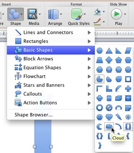
Task: Pick the Cross shape
Action: point(128,89)
